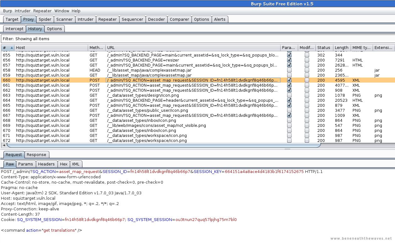Open the Window menu
Image resolution: width=395 pixels, height=243 pixels.
(x=62, y=11)
